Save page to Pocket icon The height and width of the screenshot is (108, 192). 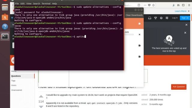[149, 5]
